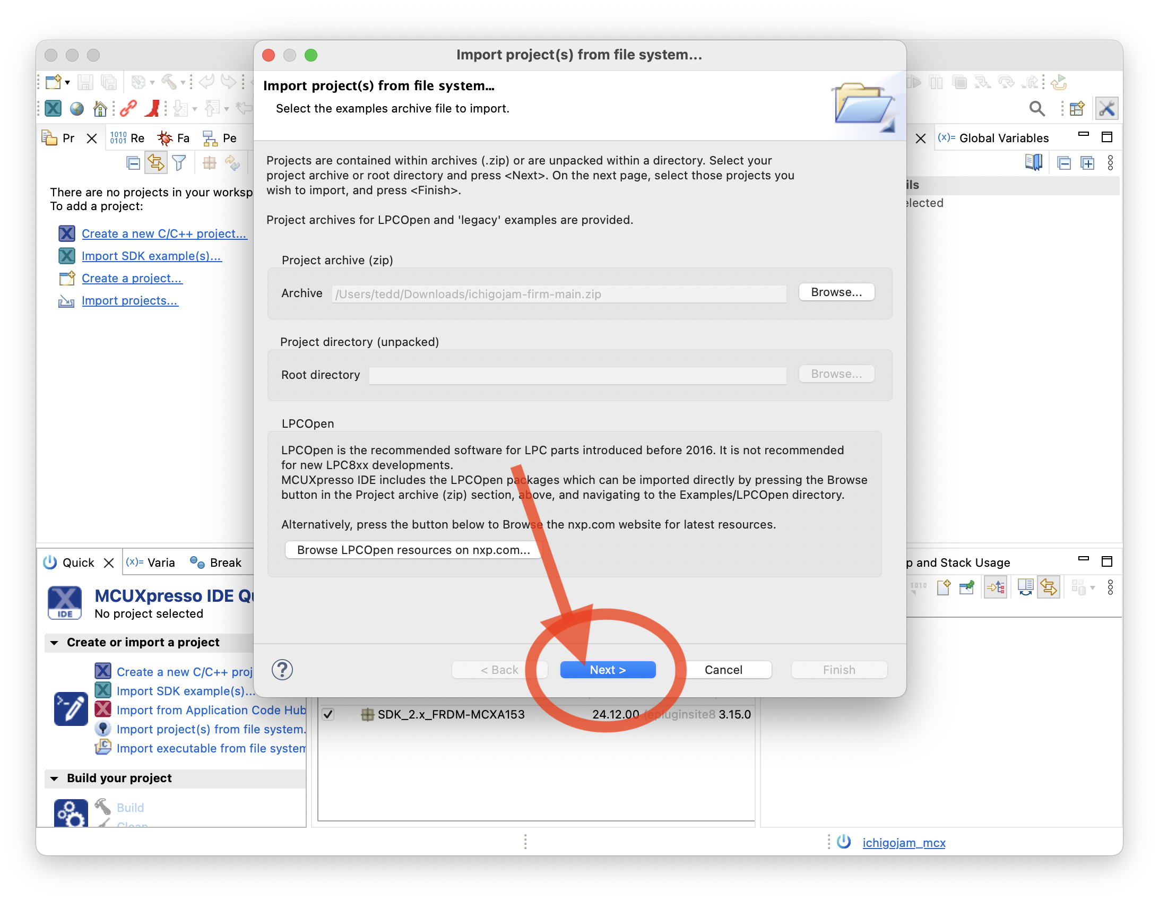Click Browse LPCOpen resources on nxp.com...
The width and height of the screenshot is (1159, 900).
pos(413,550)
